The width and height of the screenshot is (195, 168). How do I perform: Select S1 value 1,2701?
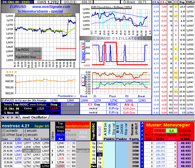click(x=97, y=101)
